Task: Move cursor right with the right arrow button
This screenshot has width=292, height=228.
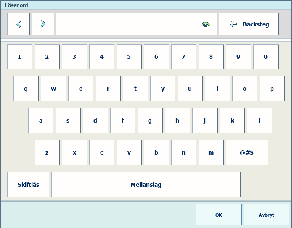Action: [43, 24]
